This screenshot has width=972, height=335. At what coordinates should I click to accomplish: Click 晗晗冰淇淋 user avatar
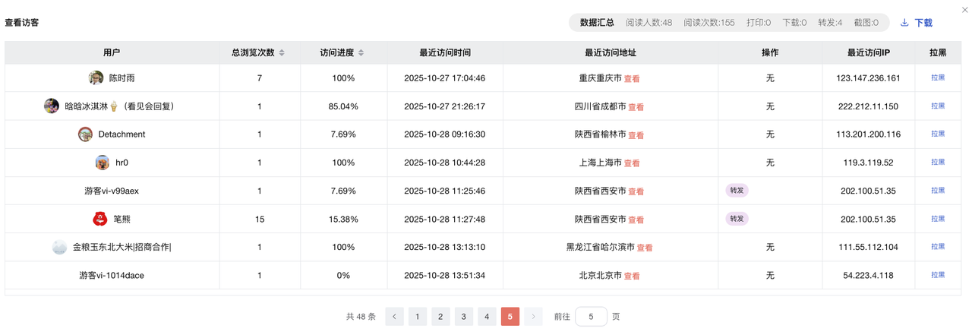pos(52,106)
